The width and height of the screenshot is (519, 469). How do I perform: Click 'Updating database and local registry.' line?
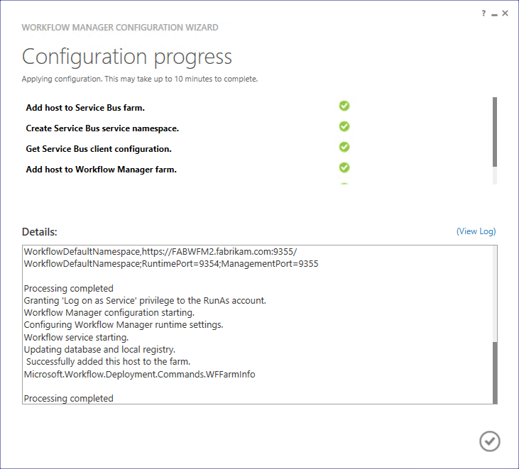tap(99, 350)
